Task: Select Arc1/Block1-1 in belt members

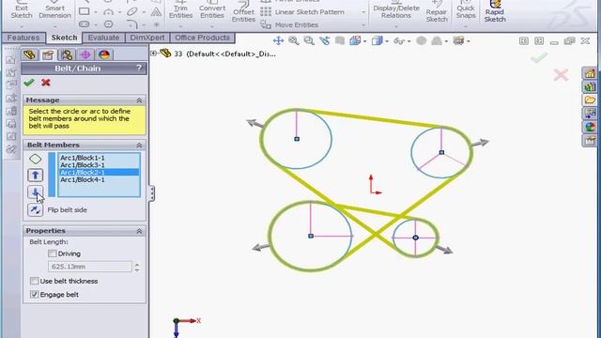Action: click(99, 158)
